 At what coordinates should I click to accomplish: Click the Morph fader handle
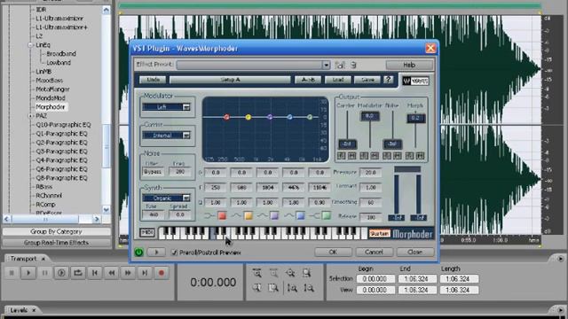click(416, 118)
